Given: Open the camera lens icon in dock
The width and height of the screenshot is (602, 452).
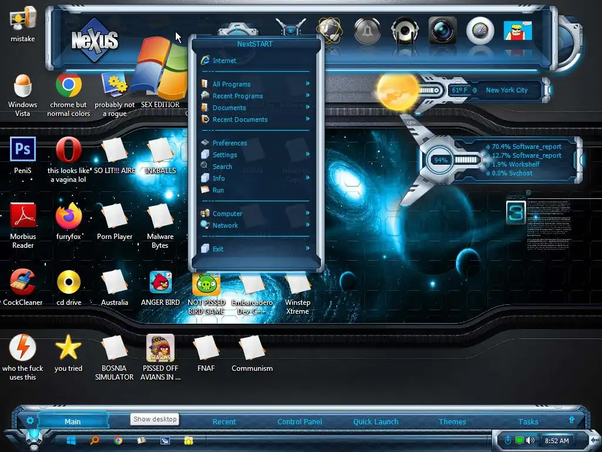Looking at the screenshot, I should coord(442,31).
